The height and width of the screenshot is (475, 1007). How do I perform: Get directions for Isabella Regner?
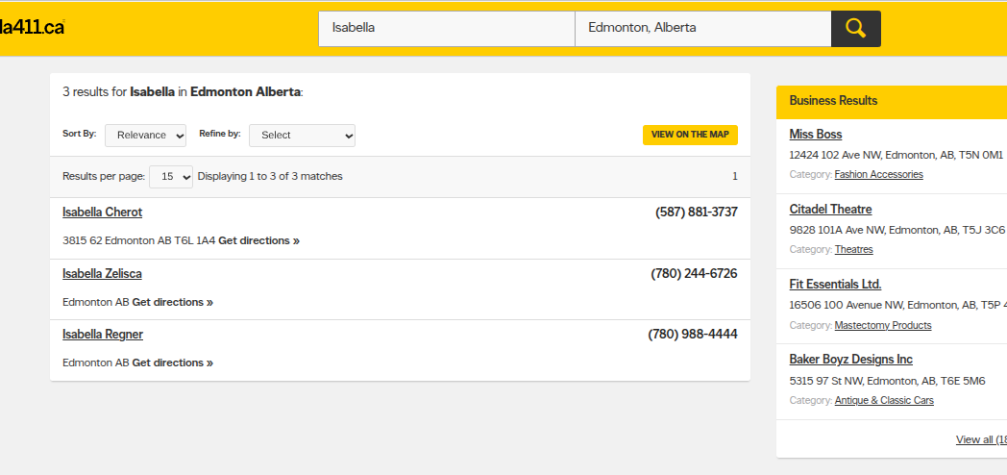pyautogui.click(x=173, y=362)
